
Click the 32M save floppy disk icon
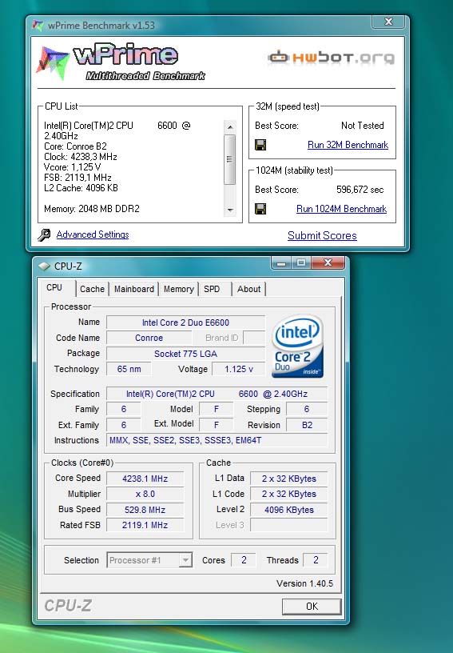[260, 145]
